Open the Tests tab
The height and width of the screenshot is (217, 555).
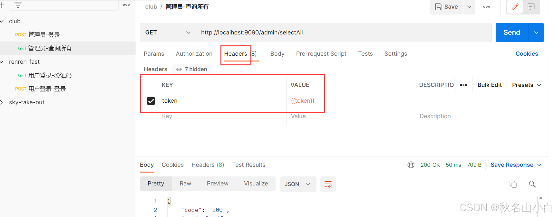365,54
